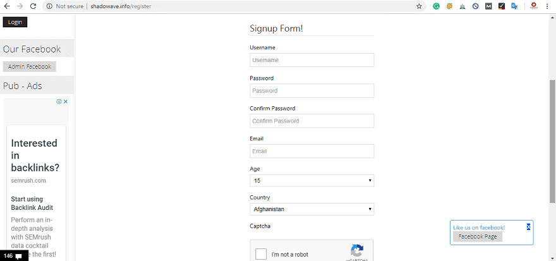556x261 pixels.
Task: Expand the Age dropdown showing 15
Action: [x=311, y=181]
